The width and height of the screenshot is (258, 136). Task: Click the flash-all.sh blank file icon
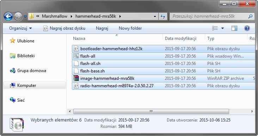pyautogui.click(x=76, y=64)
